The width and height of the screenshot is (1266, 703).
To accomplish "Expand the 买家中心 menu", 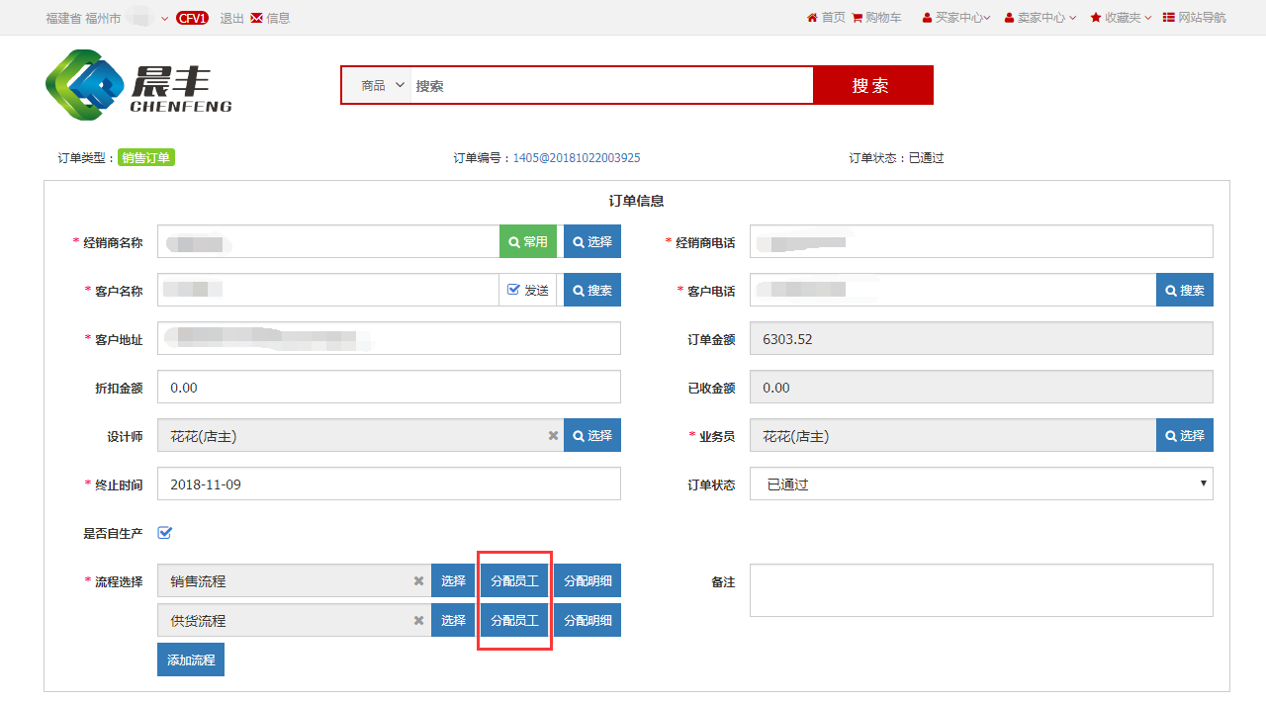I will click(x=955, y=18).
